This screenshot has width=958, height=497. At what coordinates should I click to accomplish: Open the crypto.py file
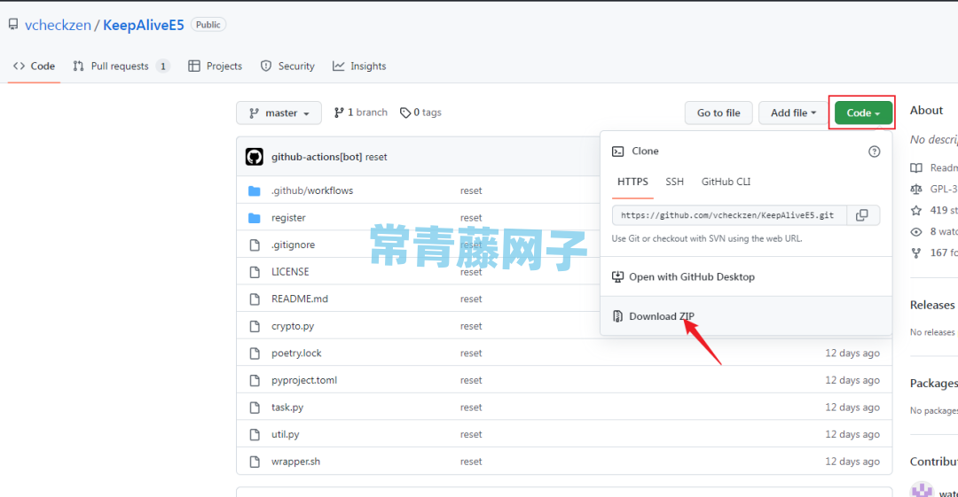click(293, 326)
